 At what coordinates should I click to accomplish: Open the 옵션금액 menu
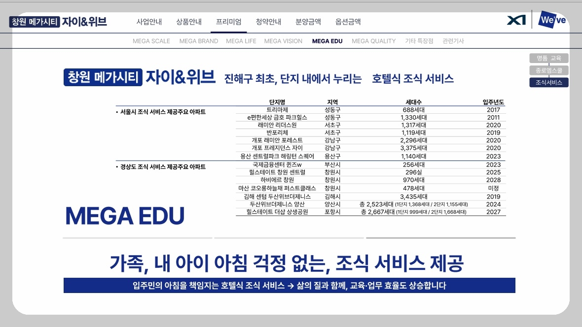point(348,22)
